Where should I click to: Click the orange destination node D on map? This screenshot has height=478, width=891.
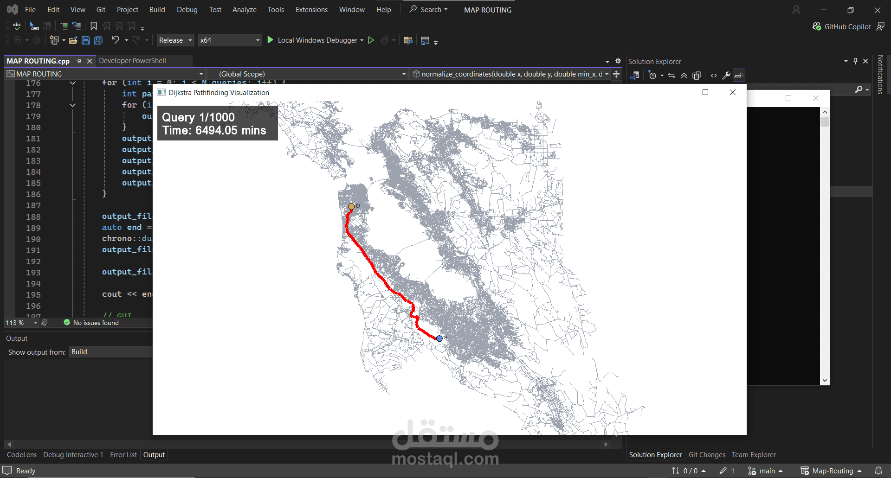click(x=351, y=207)
